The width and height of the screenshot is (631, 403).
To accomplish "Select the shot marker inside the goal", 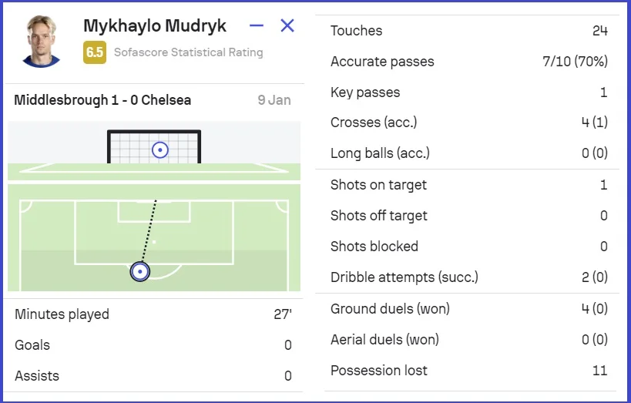I will (x=159, y=150).
